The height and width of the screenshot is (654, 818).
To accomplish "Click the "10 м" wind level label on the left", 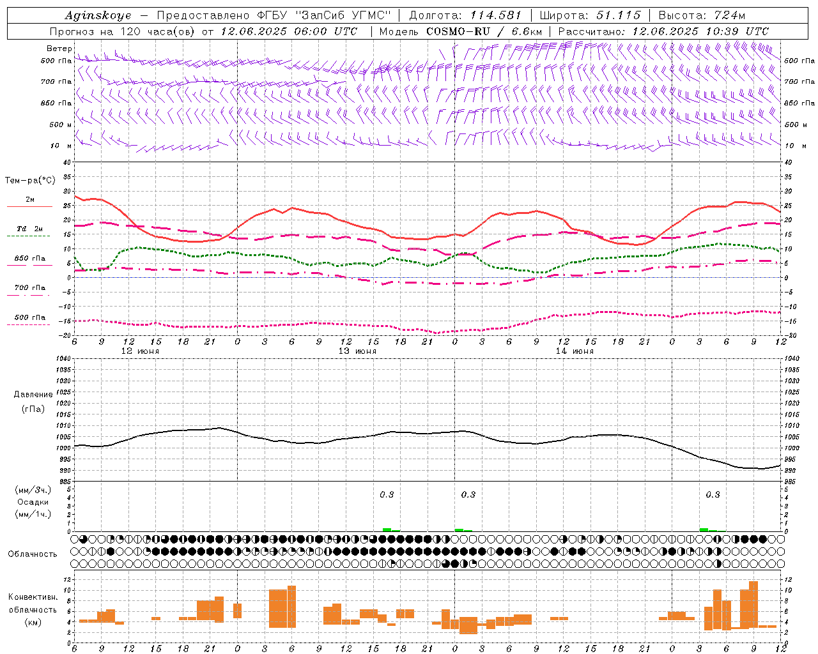I will (61, 146).
